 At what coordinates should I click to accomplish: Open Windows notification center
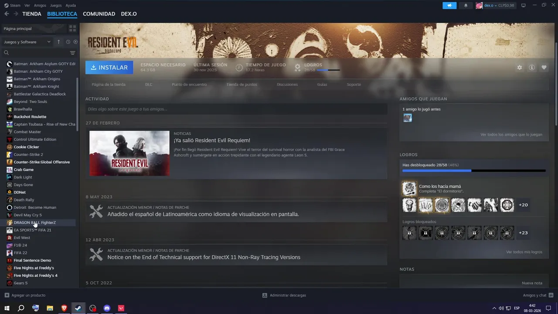pyautogui.click(x=549, y=308)
